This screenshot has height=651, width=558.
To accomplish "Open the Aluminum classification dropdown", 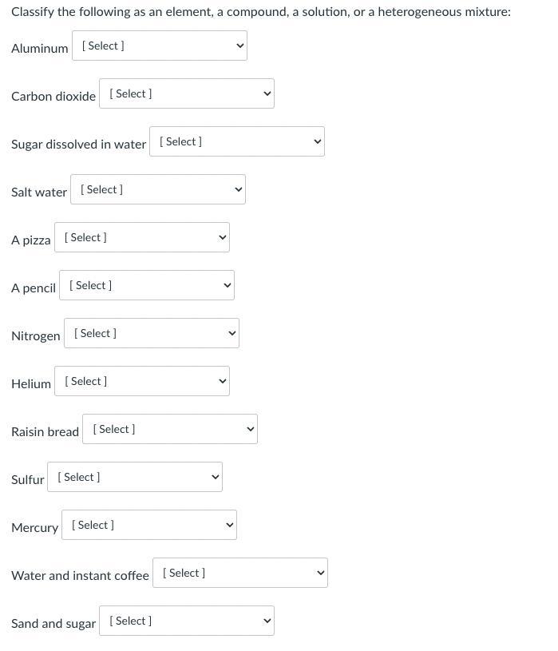I will 159,46.
